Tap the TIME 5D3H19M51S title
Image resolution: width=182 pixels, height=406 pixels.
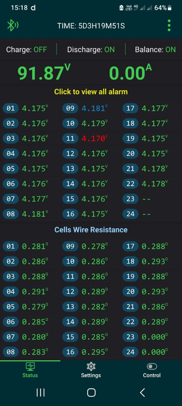[x=91, y=25]
